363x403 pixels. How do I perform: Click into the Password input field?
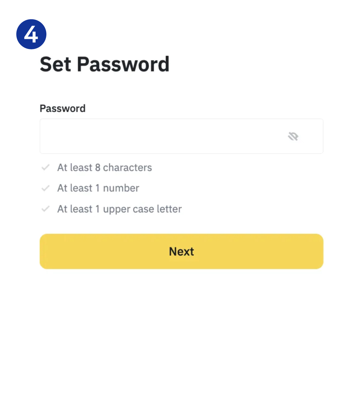[161, 136]
